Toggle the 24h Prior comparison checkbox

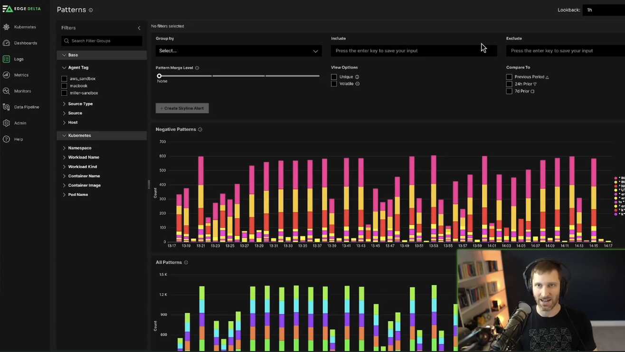click(x=509, y=84)
